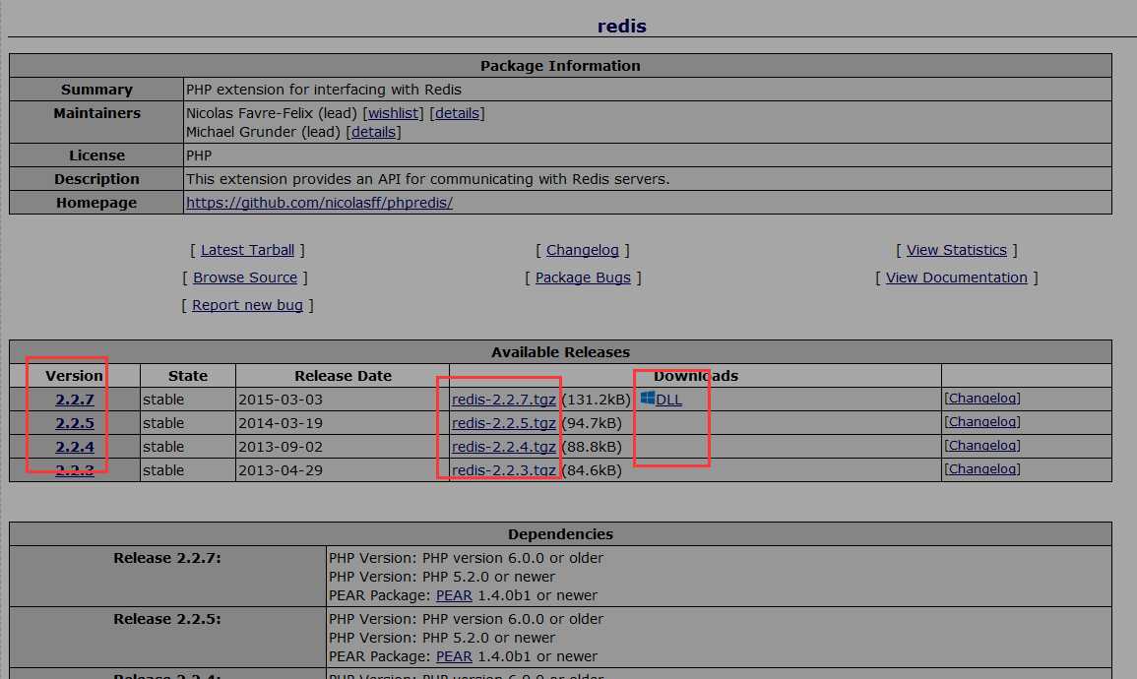The width and height of the screenshot is (1137, 679).
Task: Open Nicolas Favre-Felix's wishlist link
Action: [393, 113]
